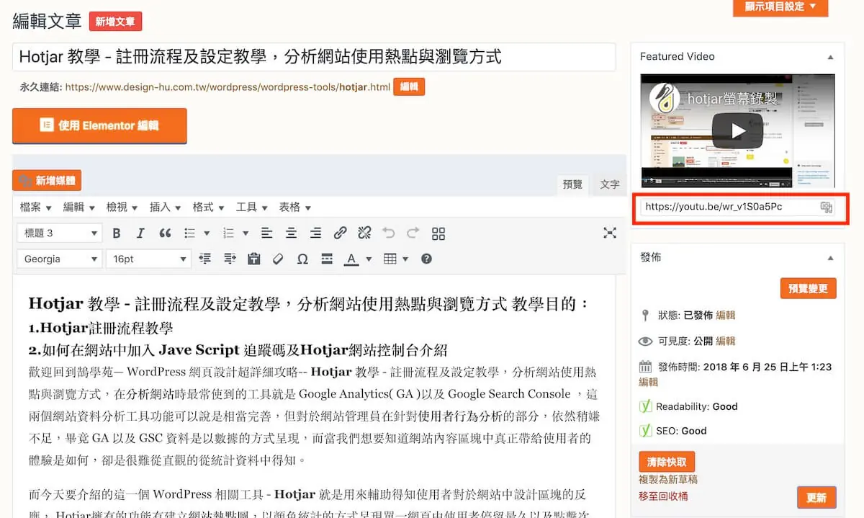Viewport: 864px width, 518px height.
Task: Click SEO: Good Yoast indicator
Action: click(673, 431)
